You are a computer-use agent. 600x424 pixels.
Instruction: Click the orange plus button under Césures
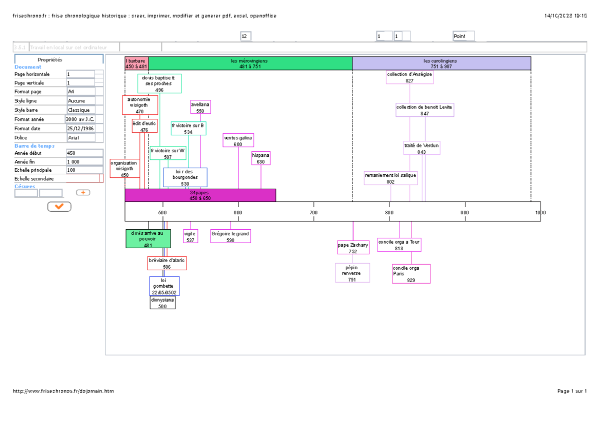click(83, 192)
